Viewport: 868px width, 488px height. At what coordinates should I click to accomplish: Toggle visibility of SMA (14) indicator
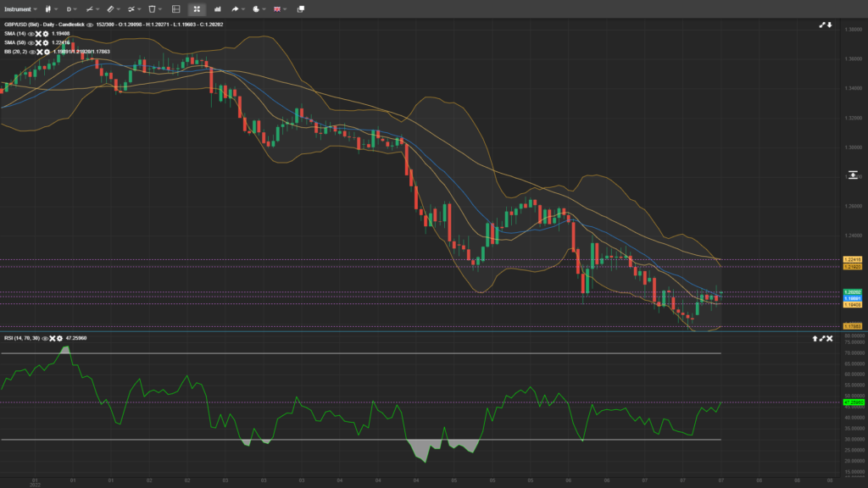coord(31,33)
